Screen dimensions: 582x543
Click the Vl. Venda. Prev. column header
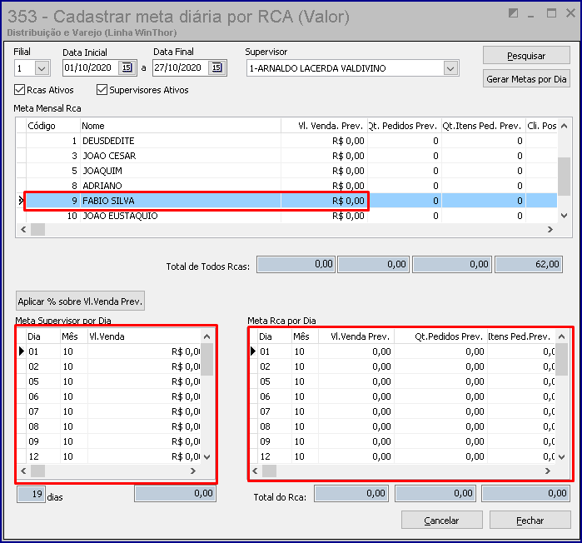pos(324,126)
